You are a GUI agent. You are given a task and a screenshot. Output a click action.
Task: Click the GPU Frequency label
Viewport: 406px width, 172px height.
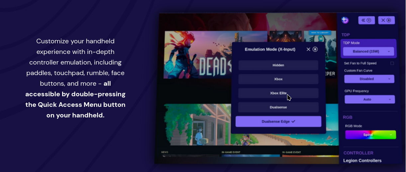click(x=357, y=91)
